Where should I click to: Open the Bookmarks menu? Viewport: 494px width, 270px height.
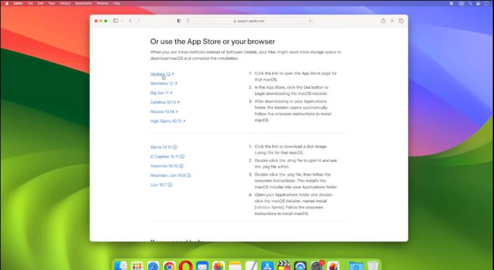pos(83,4)
